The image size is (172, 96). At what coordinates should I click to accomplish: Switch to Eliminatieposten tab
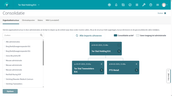point(28,20)
